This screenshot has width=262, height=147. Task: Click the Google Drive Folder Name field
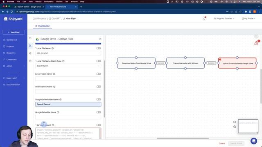68,105
